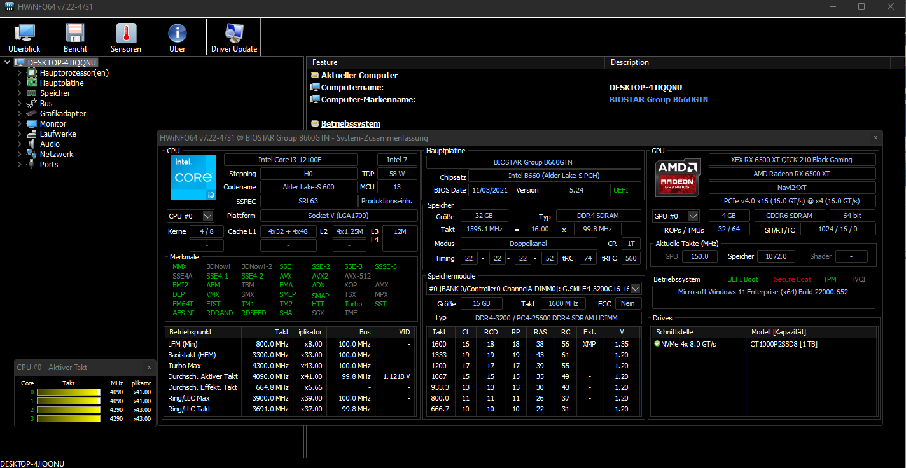The height and width of the screenshot is (468, 906).
Task: Click the monitor icon beside Computername
Action: (x=315, y=87)
